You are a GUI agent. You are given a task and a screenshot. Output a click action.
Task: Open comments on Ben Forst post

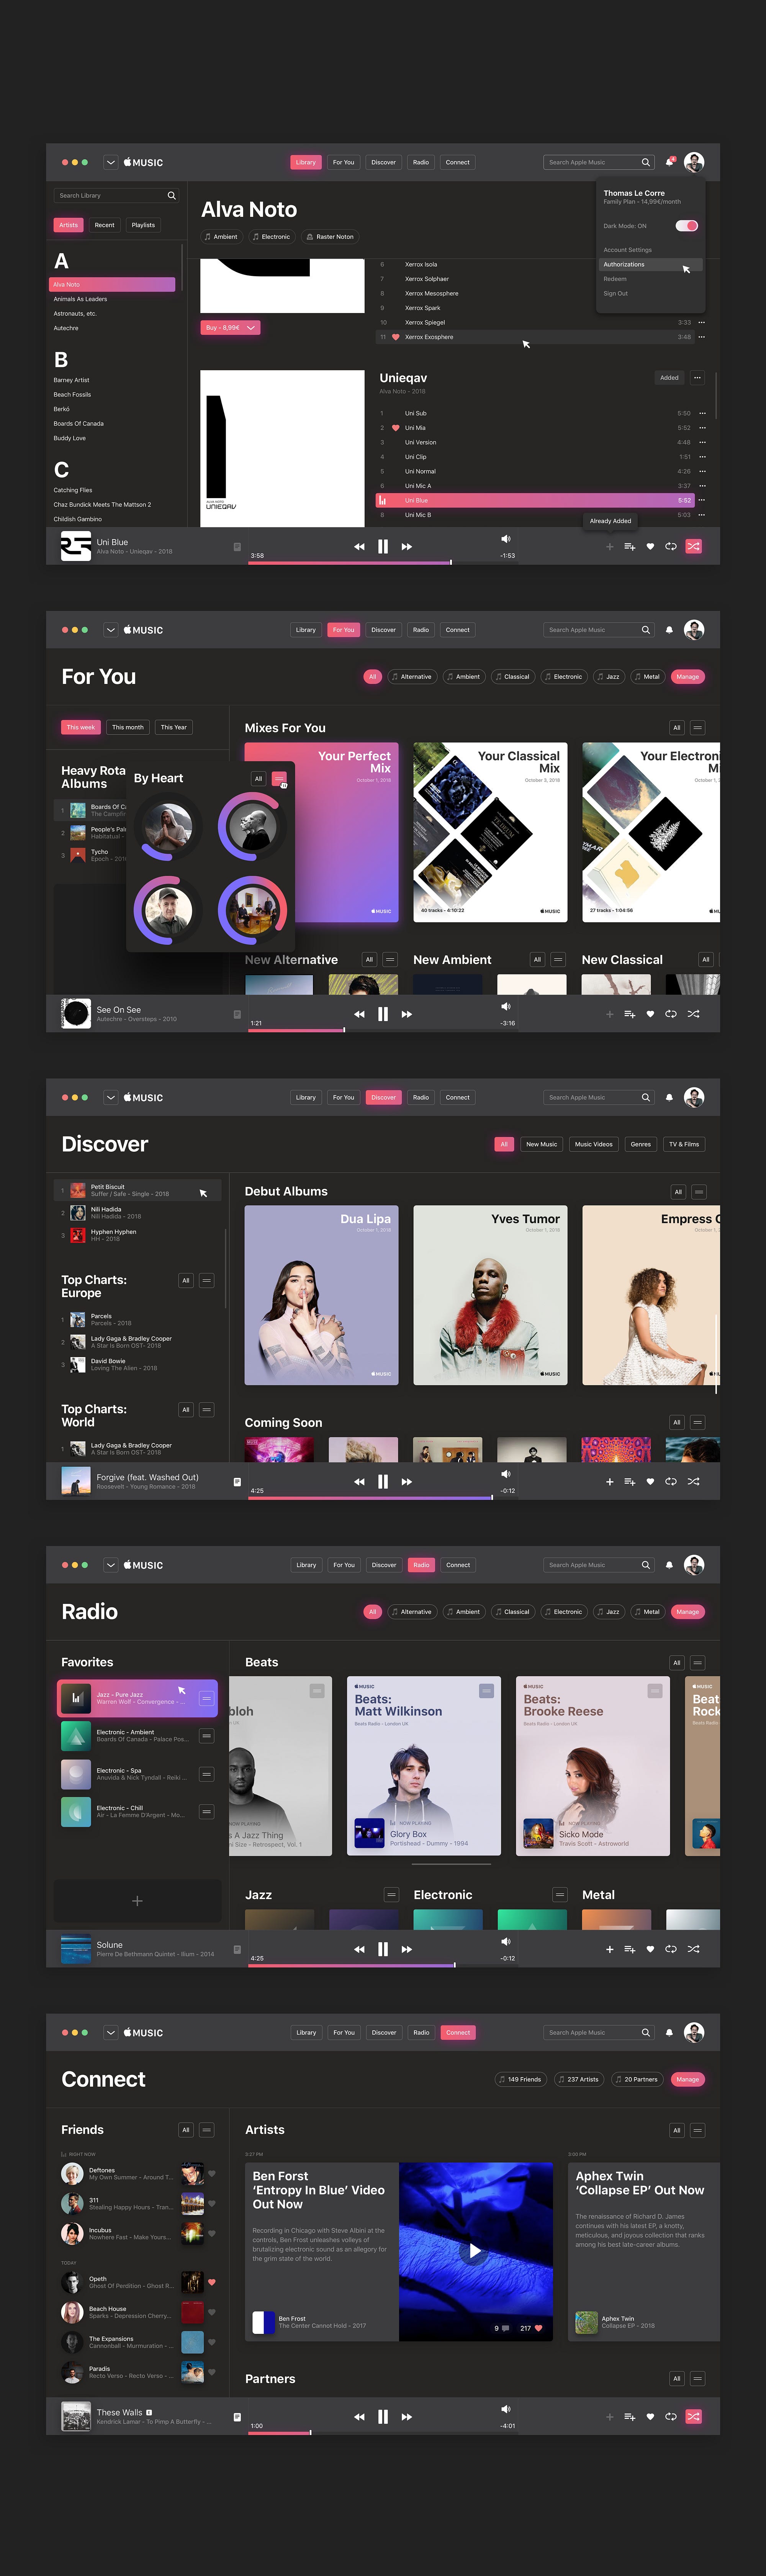pos(505,2328)
